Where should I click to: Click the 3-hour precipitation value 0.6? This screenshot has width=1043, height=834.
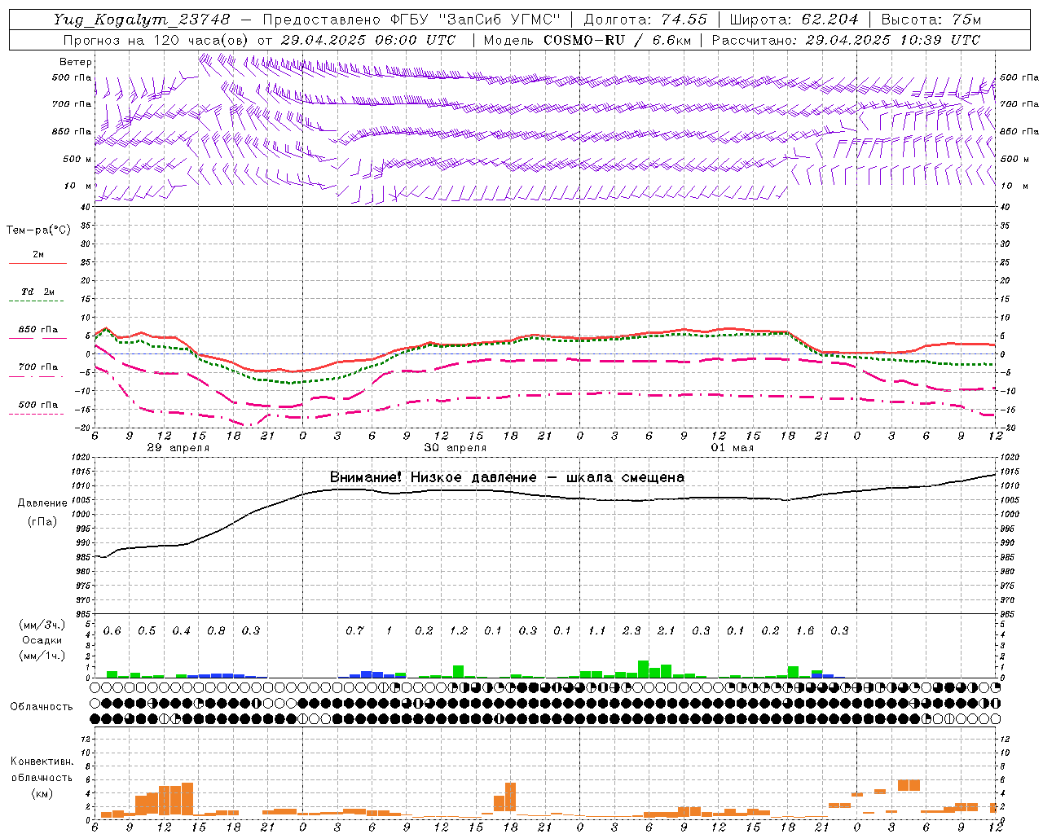112,631
